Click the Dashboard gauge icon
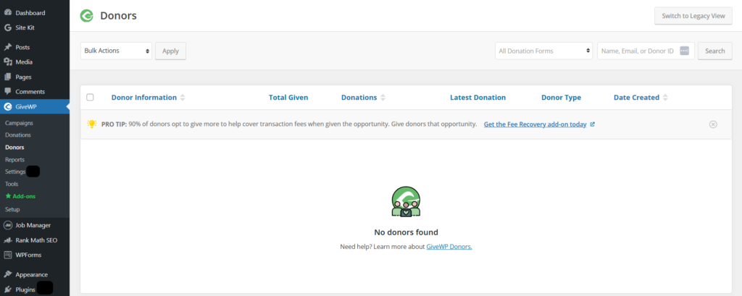Screen dimensions: 742x296 (x=7, y=13)
